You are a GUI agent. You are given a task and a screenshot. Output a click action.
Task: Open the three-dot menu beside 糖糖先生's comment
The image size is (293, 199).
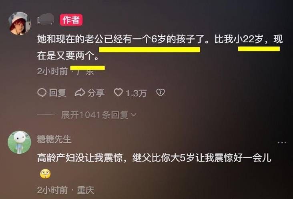pos(282,143)
